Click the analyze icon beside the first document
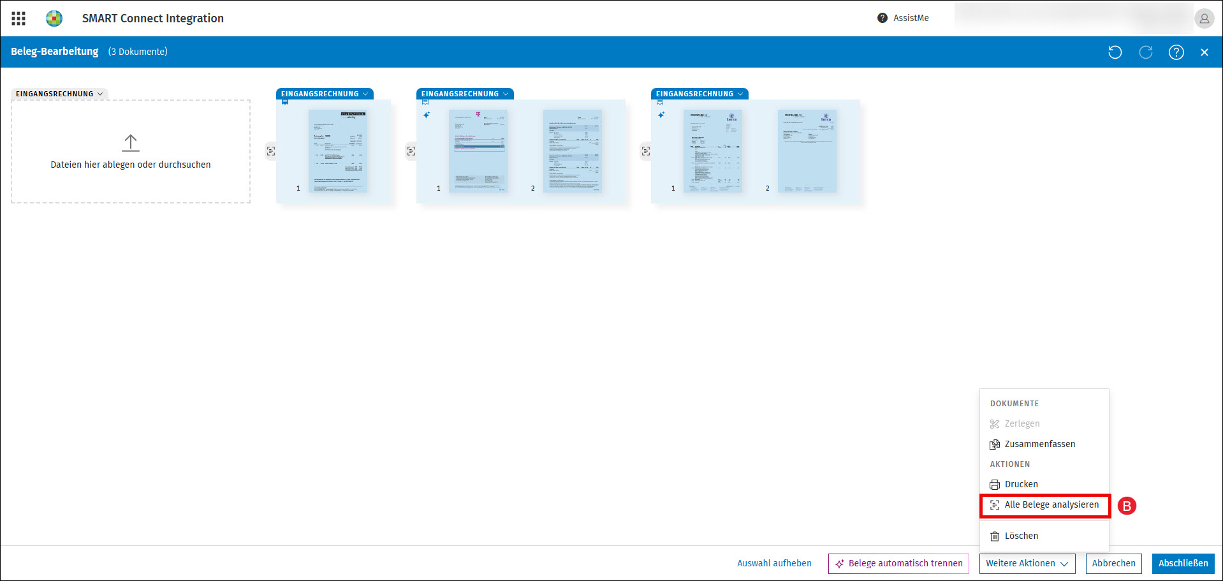 (x=271, y=151)
